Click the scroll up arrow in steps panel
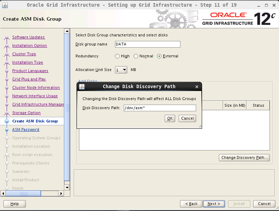The width and height of the screenshot is (279, 211). point(67,31)
